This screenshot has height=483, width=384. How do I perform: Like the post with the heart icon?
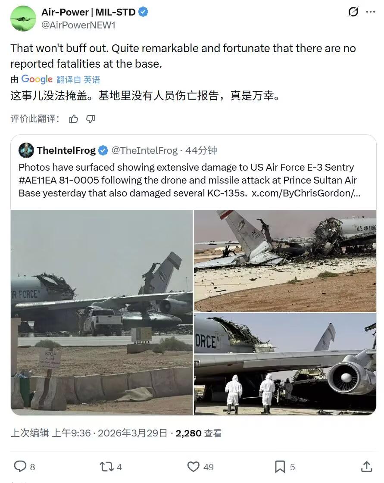(x=193, y=467)
